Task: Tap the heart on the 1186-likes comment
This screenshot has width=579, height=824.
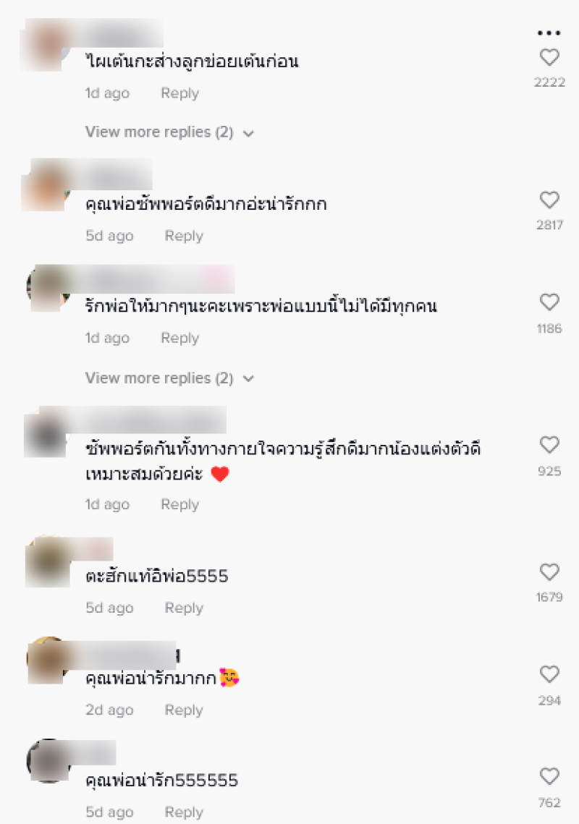Action: coord(549,302)
